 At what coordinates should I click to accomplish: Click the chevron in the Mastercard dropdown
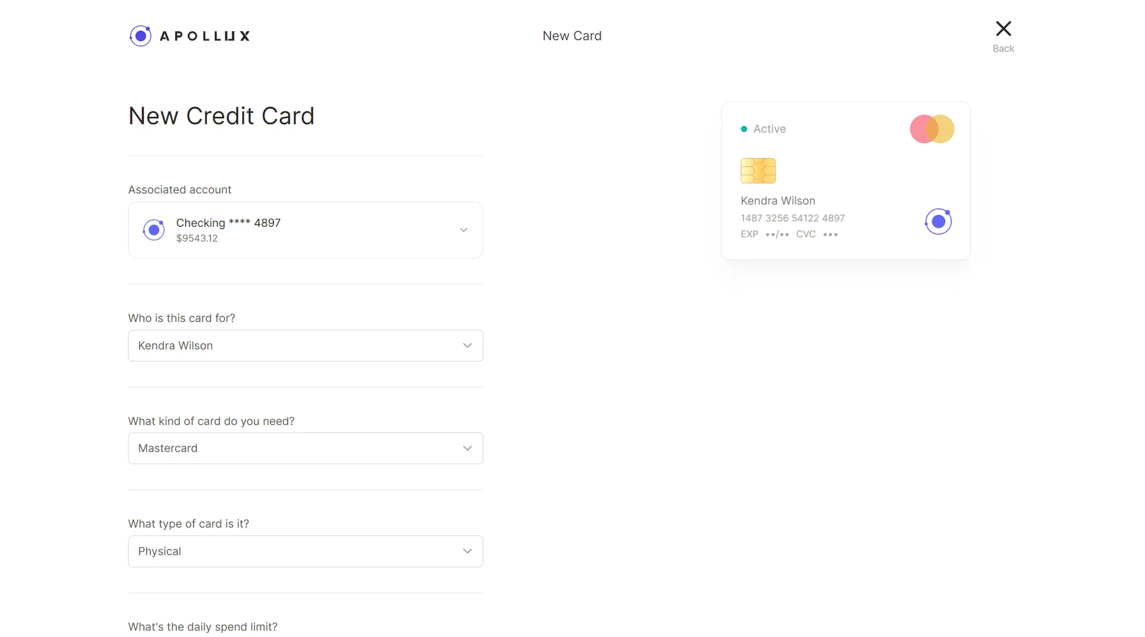467,449
